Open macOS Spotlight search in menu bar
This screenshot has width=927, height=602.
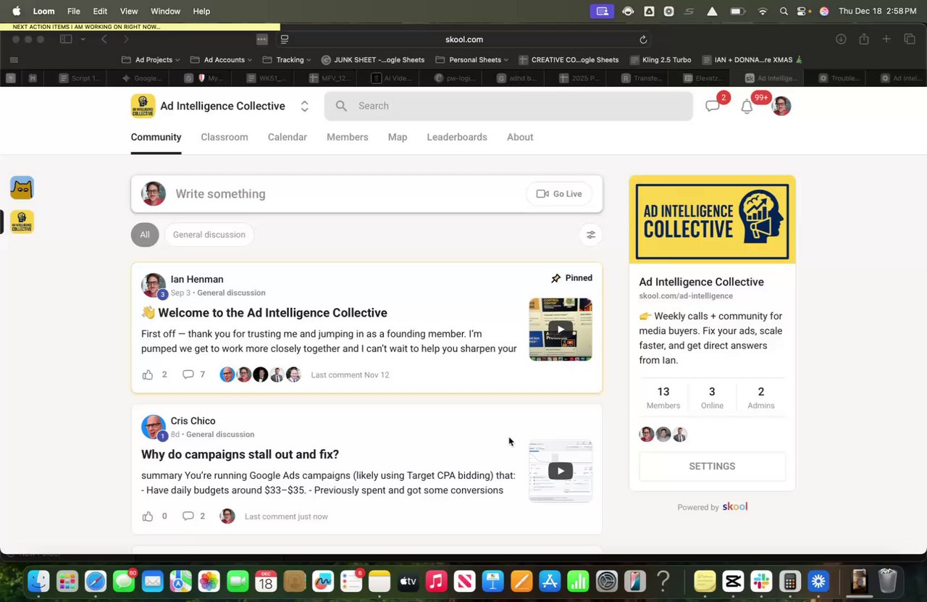pos(784,11)
